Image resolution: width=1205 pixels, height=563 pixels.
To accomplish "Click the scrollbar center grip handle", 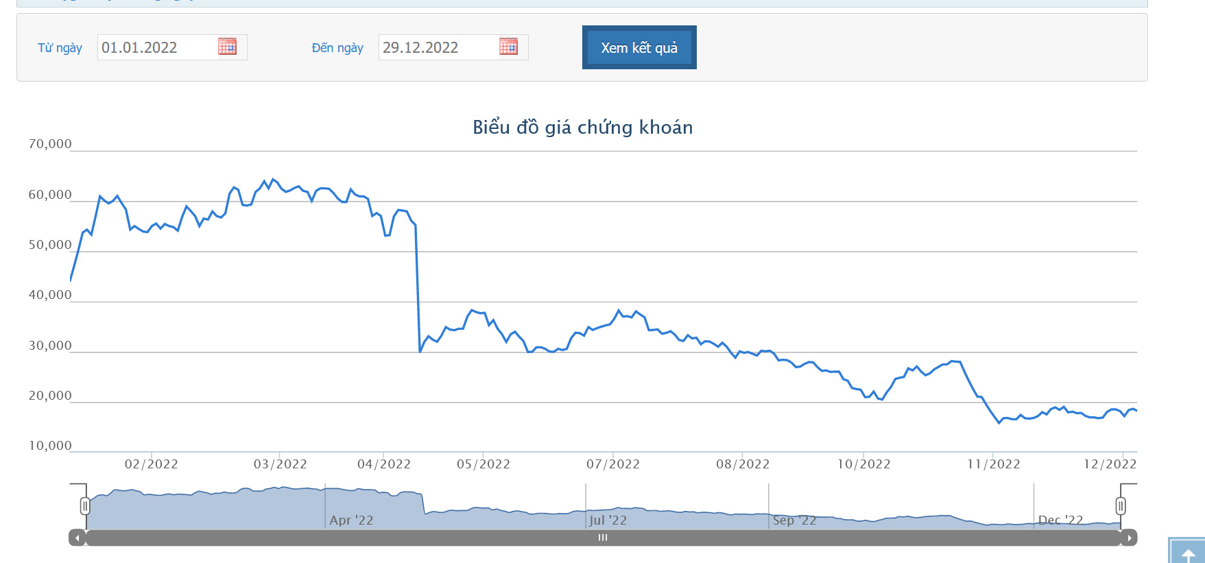I will [603, 538].
